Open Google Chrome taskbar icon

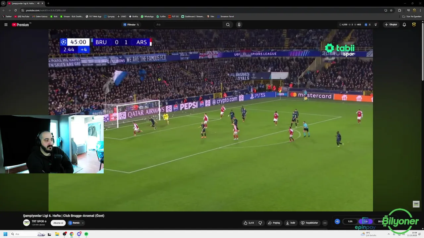pyautogui.click(x=72, y=234)
